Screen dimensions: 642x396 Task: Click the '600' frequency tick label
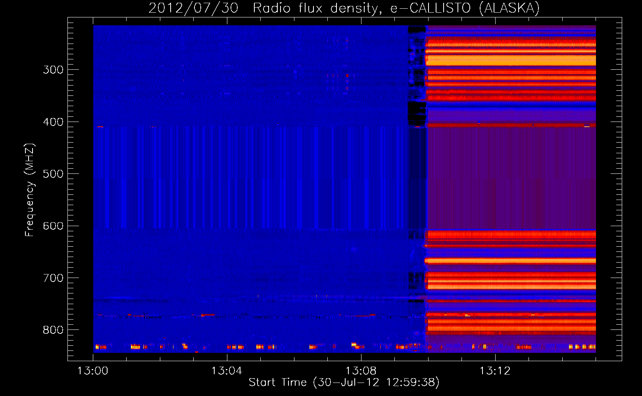53,226
